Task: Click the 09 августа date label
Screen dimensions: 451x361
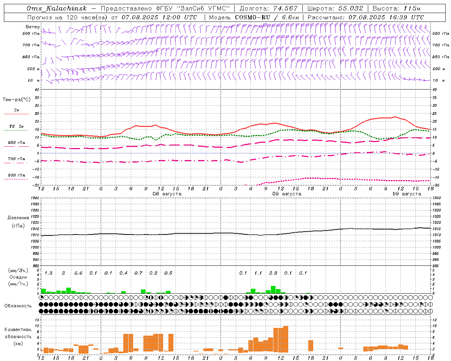Action: click(x=287, y=194)
